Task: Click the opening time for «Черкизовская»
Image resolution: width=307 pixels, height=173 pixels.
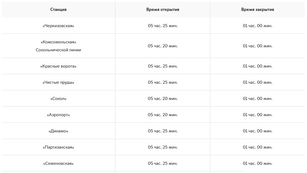Action: point(163,26)
